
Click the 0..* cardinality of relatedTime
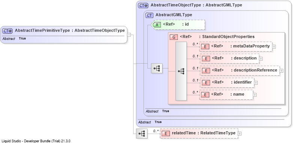(156, 131)
